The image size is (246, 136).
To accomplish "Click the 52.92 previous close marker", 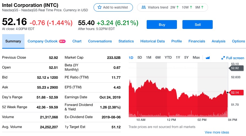I will coord(236,68).
